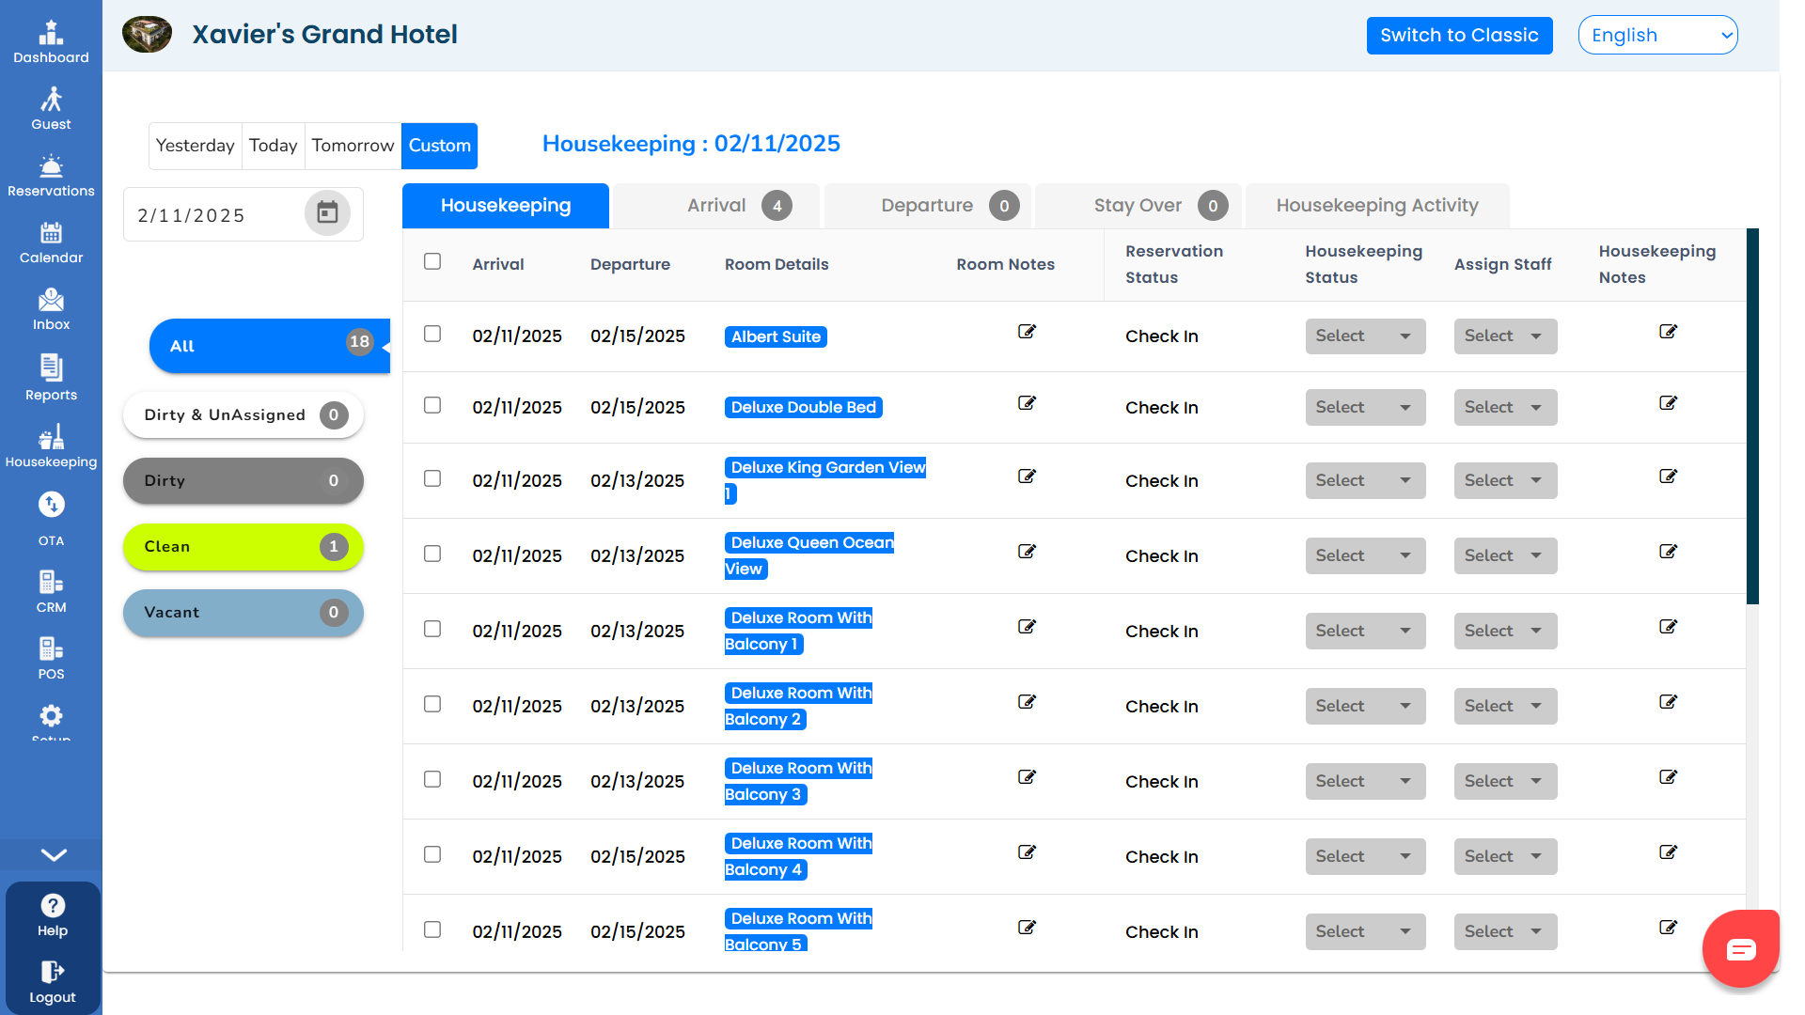Switch to the Arrival tab

tap(716, 206)
